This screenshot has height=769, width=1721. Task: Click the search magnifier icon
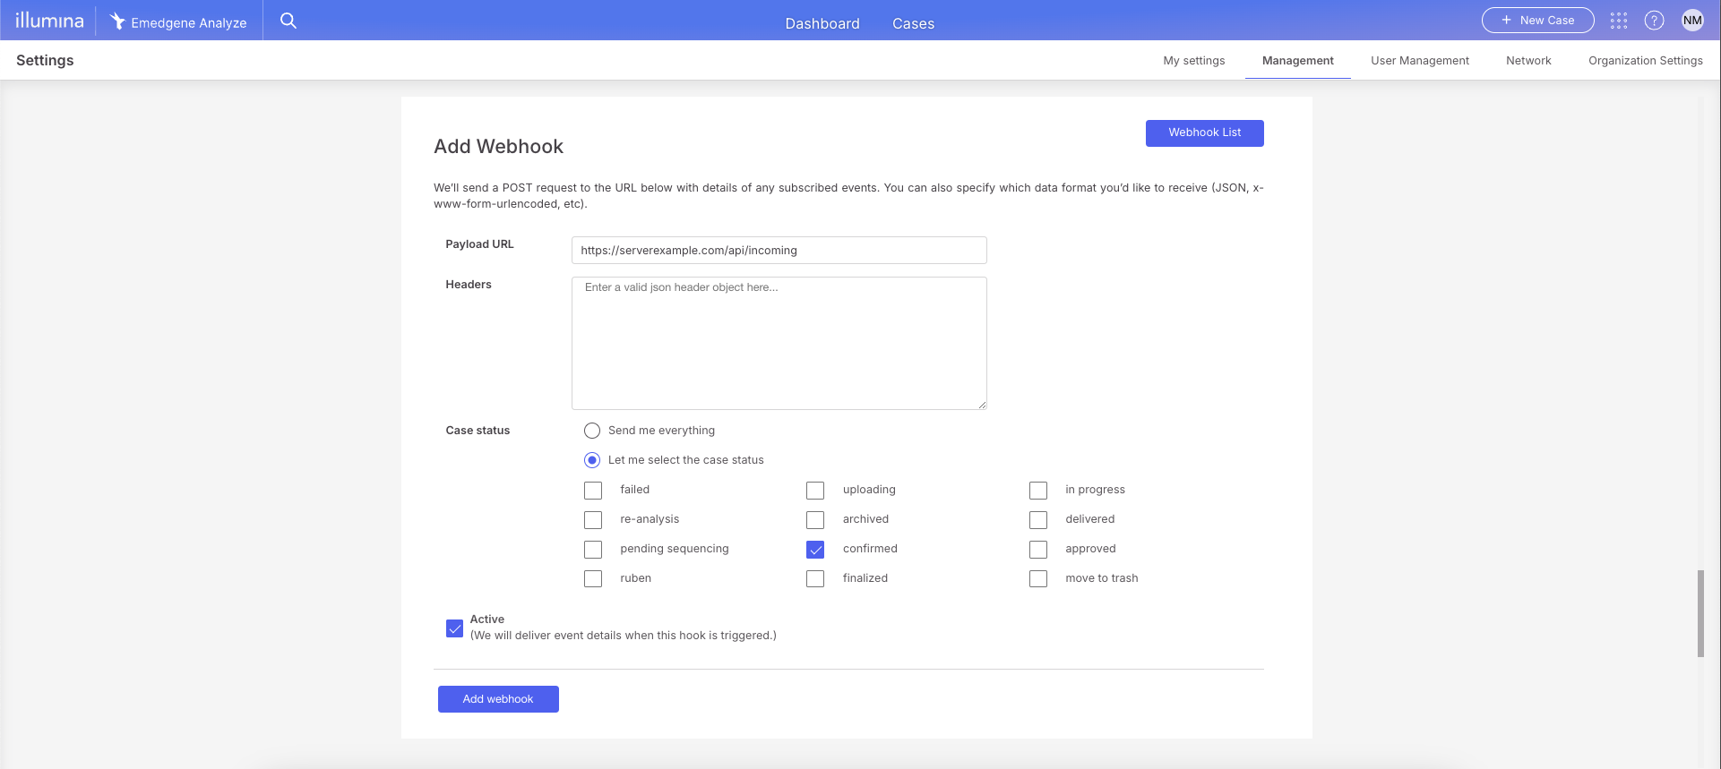pyautogui.click(x=288, y=21)
